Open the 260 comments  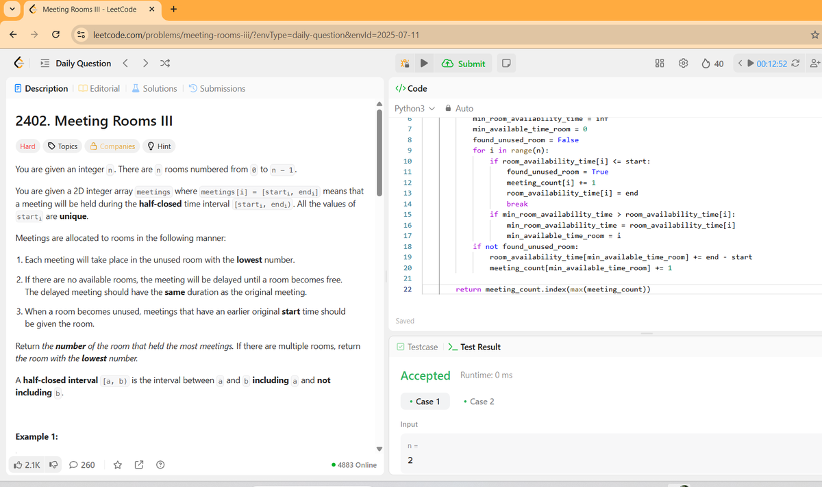pyautogui.click(x=82, y=465)
